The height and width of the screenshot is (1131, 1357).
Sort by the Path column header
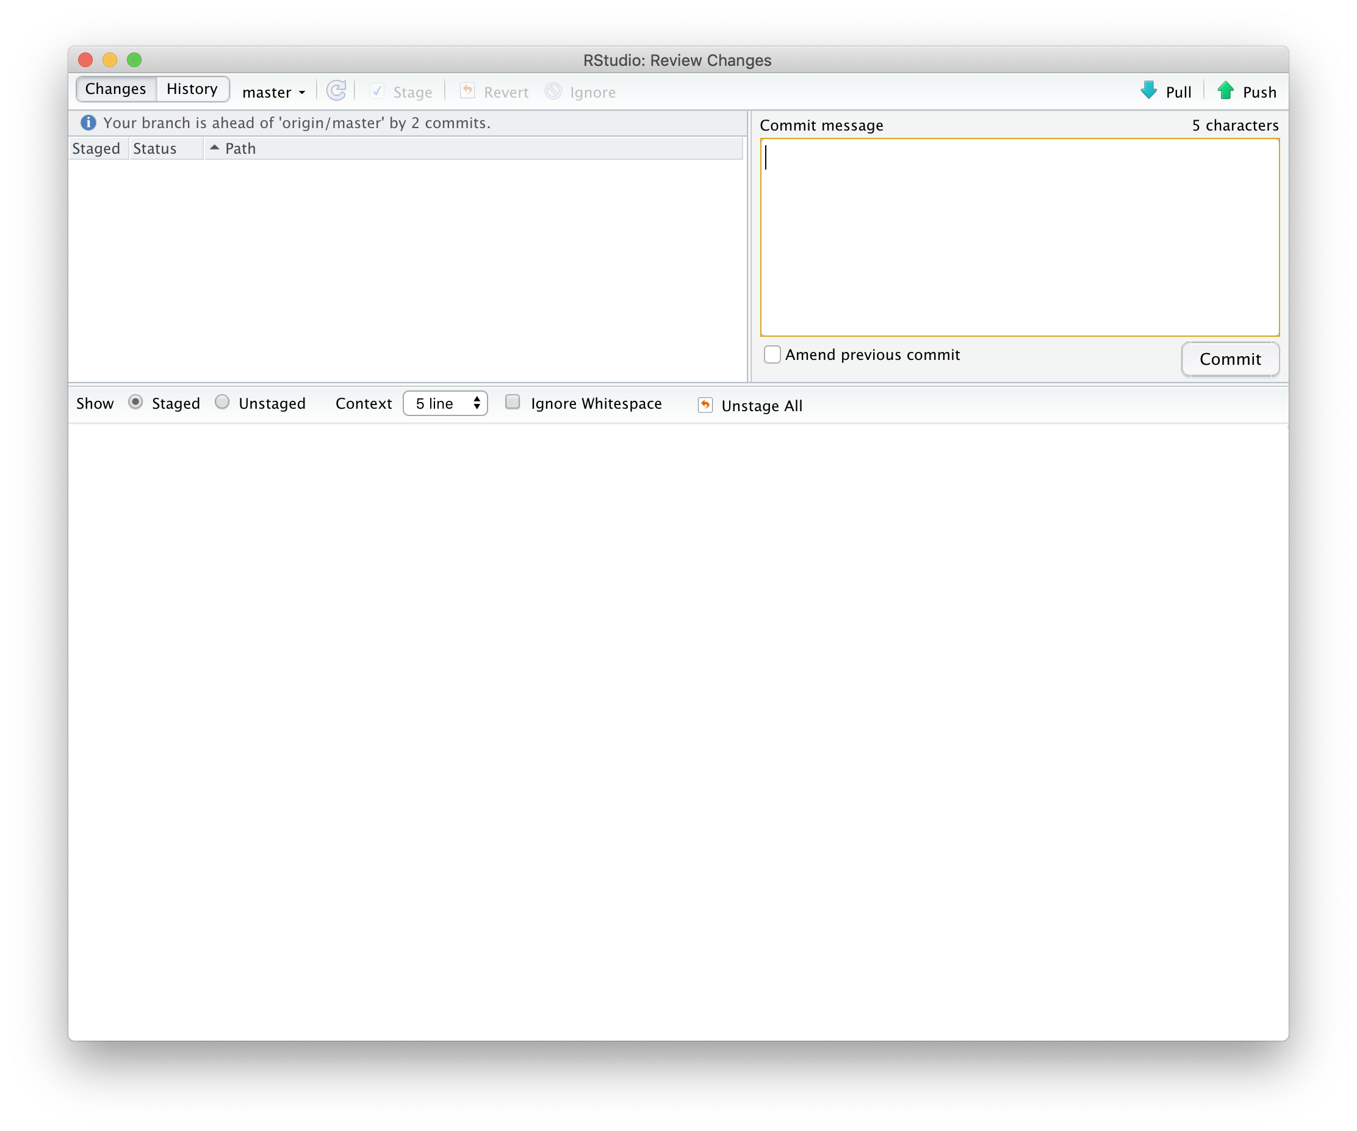pos(473,149)
